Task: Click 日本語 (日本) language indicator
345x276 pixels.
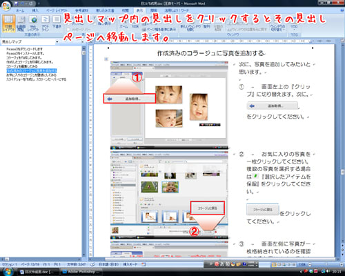Action: coord(108,264)
